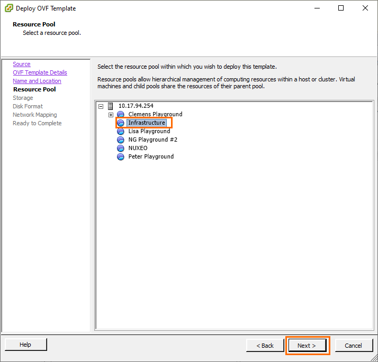This screenshot has width=378, height=362.
Task: Click the host server icon for 10.17.94.254
Action: 111,106
